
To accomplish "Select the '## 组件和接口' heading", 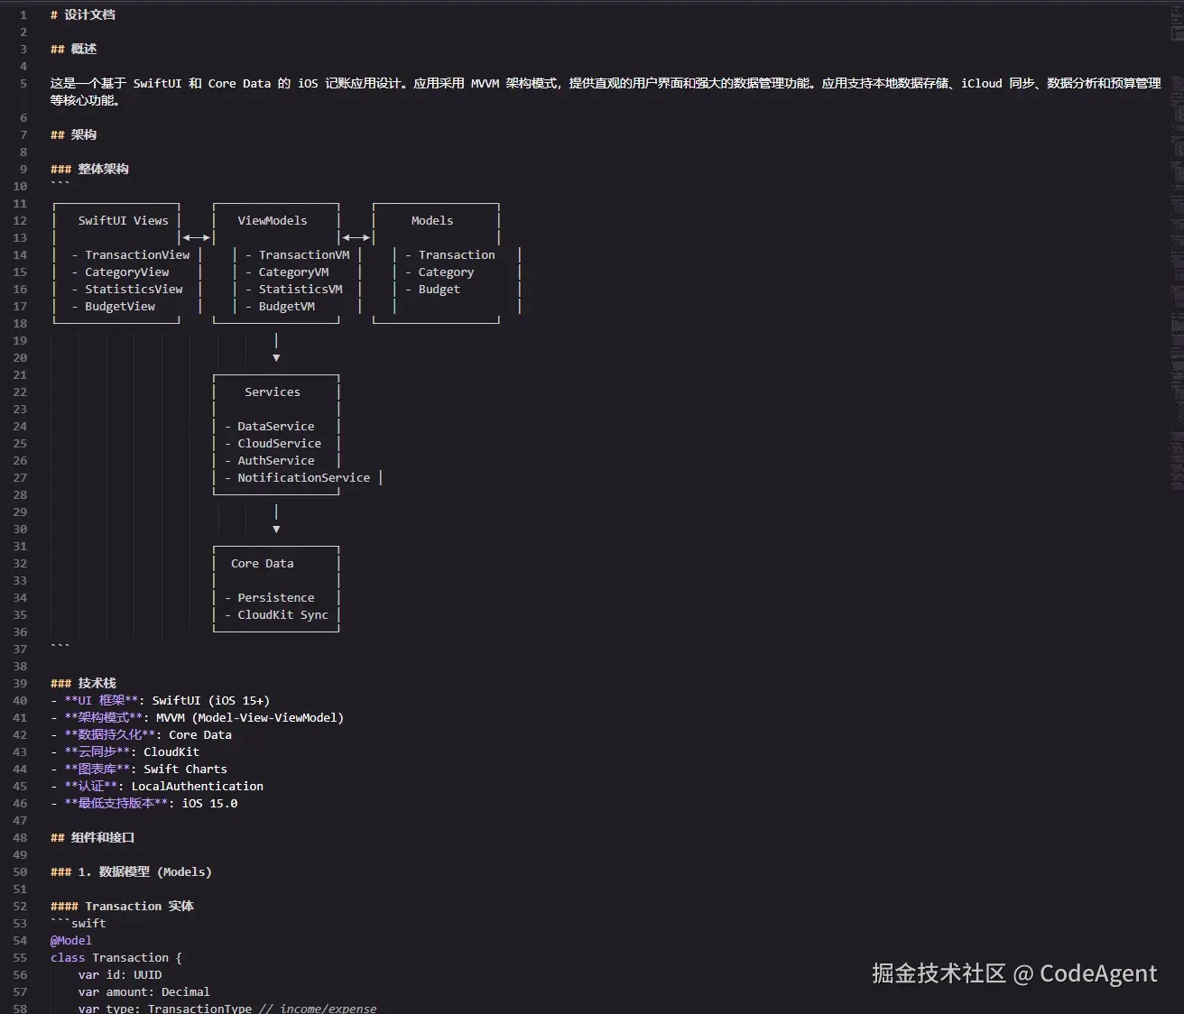I will click(92, 837).
